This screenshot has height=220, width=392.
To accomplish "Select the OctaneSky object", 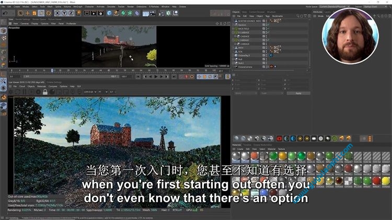I will pyautogui.click(x=244, y=55).
